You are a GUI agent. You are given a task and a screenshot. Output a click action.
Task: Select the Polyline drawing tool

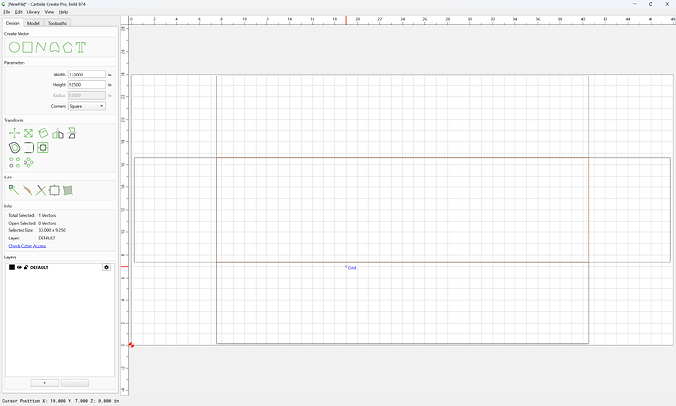[41, 47]
